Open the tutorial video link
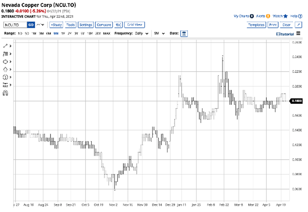The image size is (308, 212). click(x=285, y=34)
